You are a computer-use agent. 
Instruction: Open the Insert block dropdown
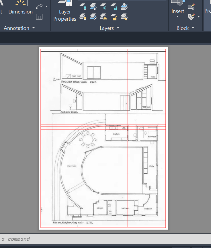177,16
